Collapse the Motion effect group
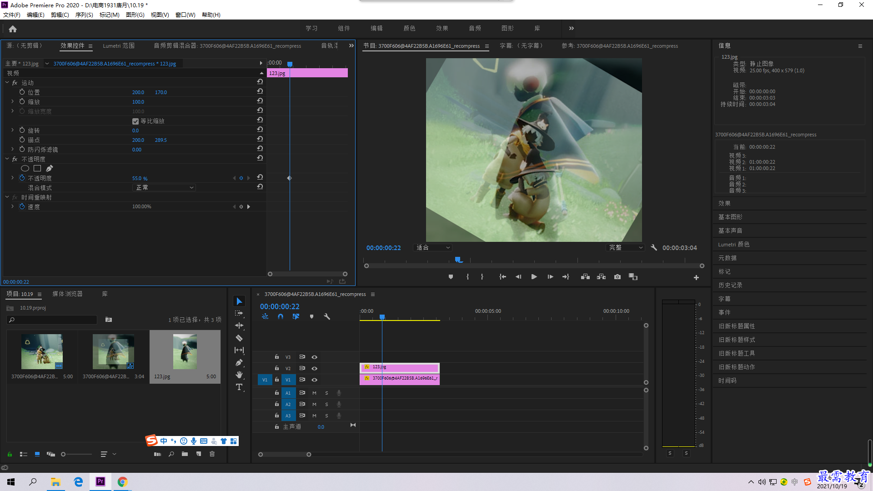This screenshot has width=873, height=491. coord(7,83)
